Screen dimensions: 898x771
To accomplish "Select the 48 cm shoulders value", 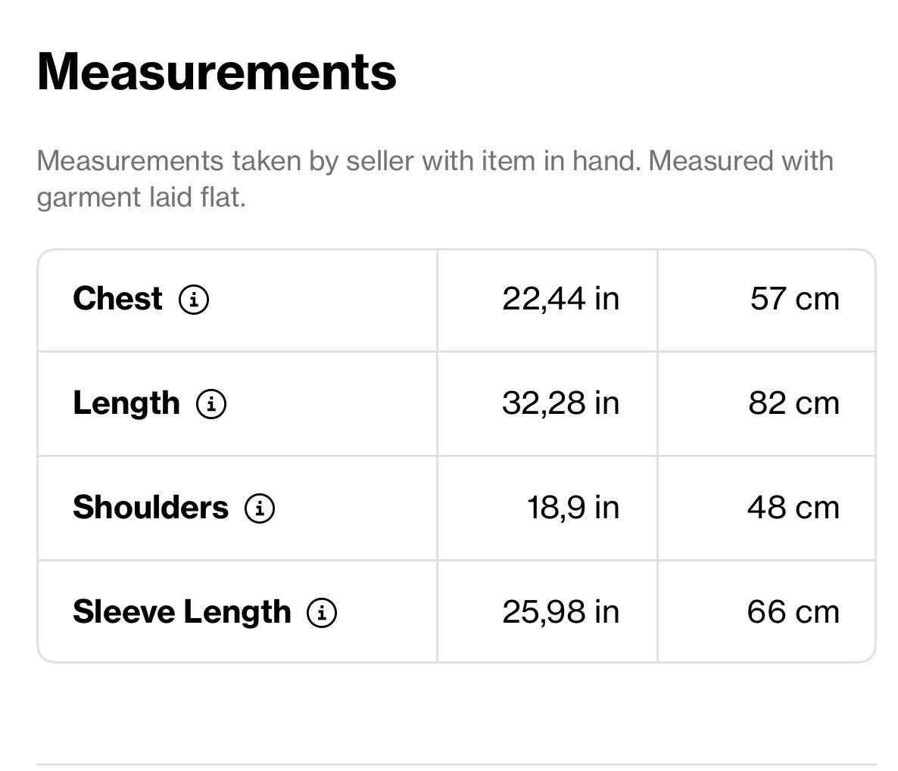I will point(794,508).
